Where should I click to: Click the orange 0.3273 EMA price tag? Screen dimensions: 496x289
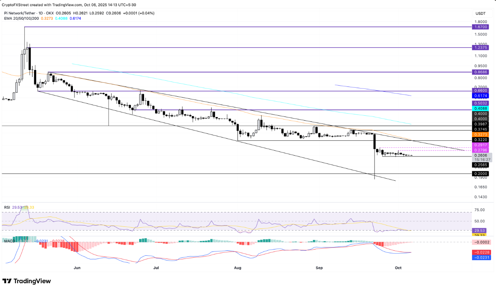click(480, 135)
